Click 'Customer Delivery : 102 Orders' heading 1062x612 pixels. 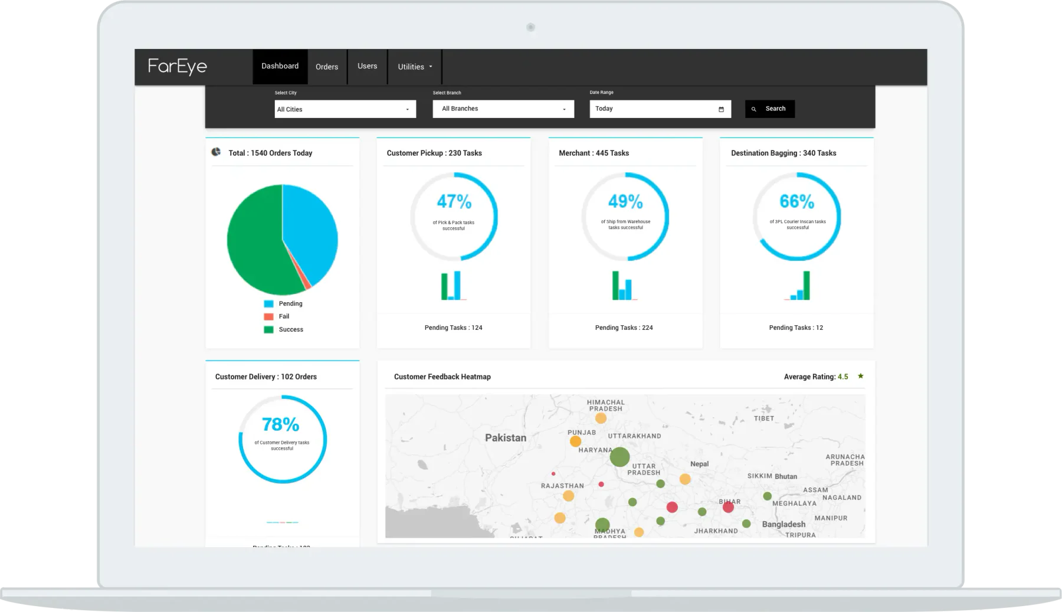(x=265, y=377)
